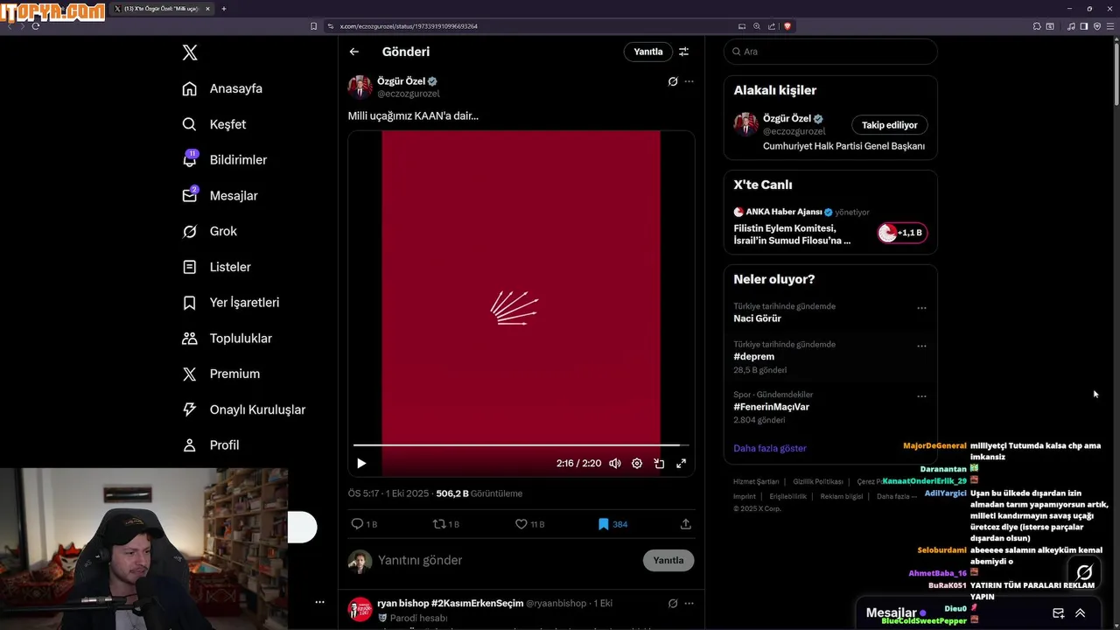Open more options for #deprem trend

tap(921, 346)
